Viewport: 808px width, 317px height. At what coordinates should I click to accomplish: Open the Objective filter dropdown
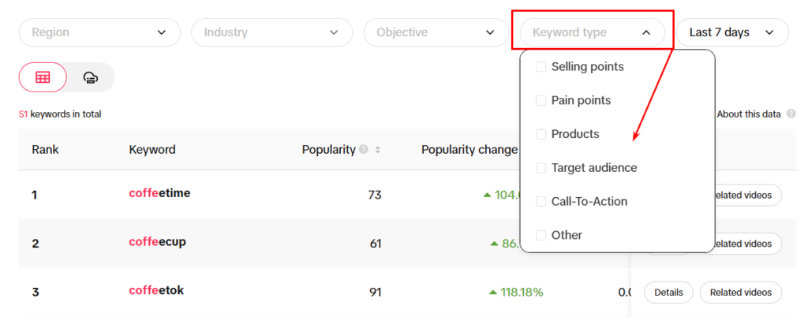click(436, 32)
